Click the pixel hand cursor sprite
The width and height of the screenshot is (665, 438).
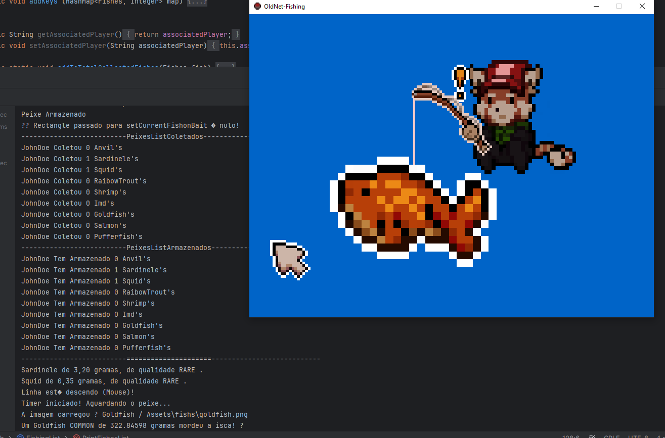tap(290, 259)
